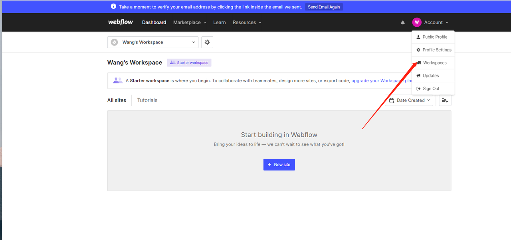Go to the Dashboard nav item

coord(154,22)
